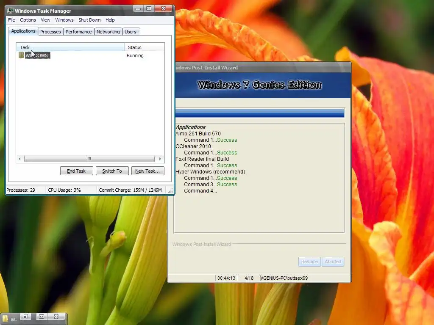Sort by the Status column header
The height and width of the screenshot is (325, 434).
point(144,47)
